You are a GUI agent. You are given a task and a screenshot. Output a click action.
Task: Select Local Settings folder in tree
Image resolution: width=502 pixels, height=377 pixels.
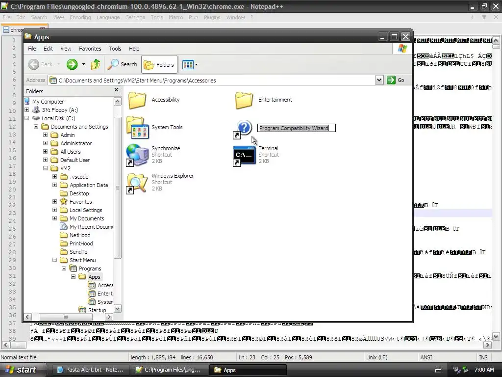click(86, 210)
